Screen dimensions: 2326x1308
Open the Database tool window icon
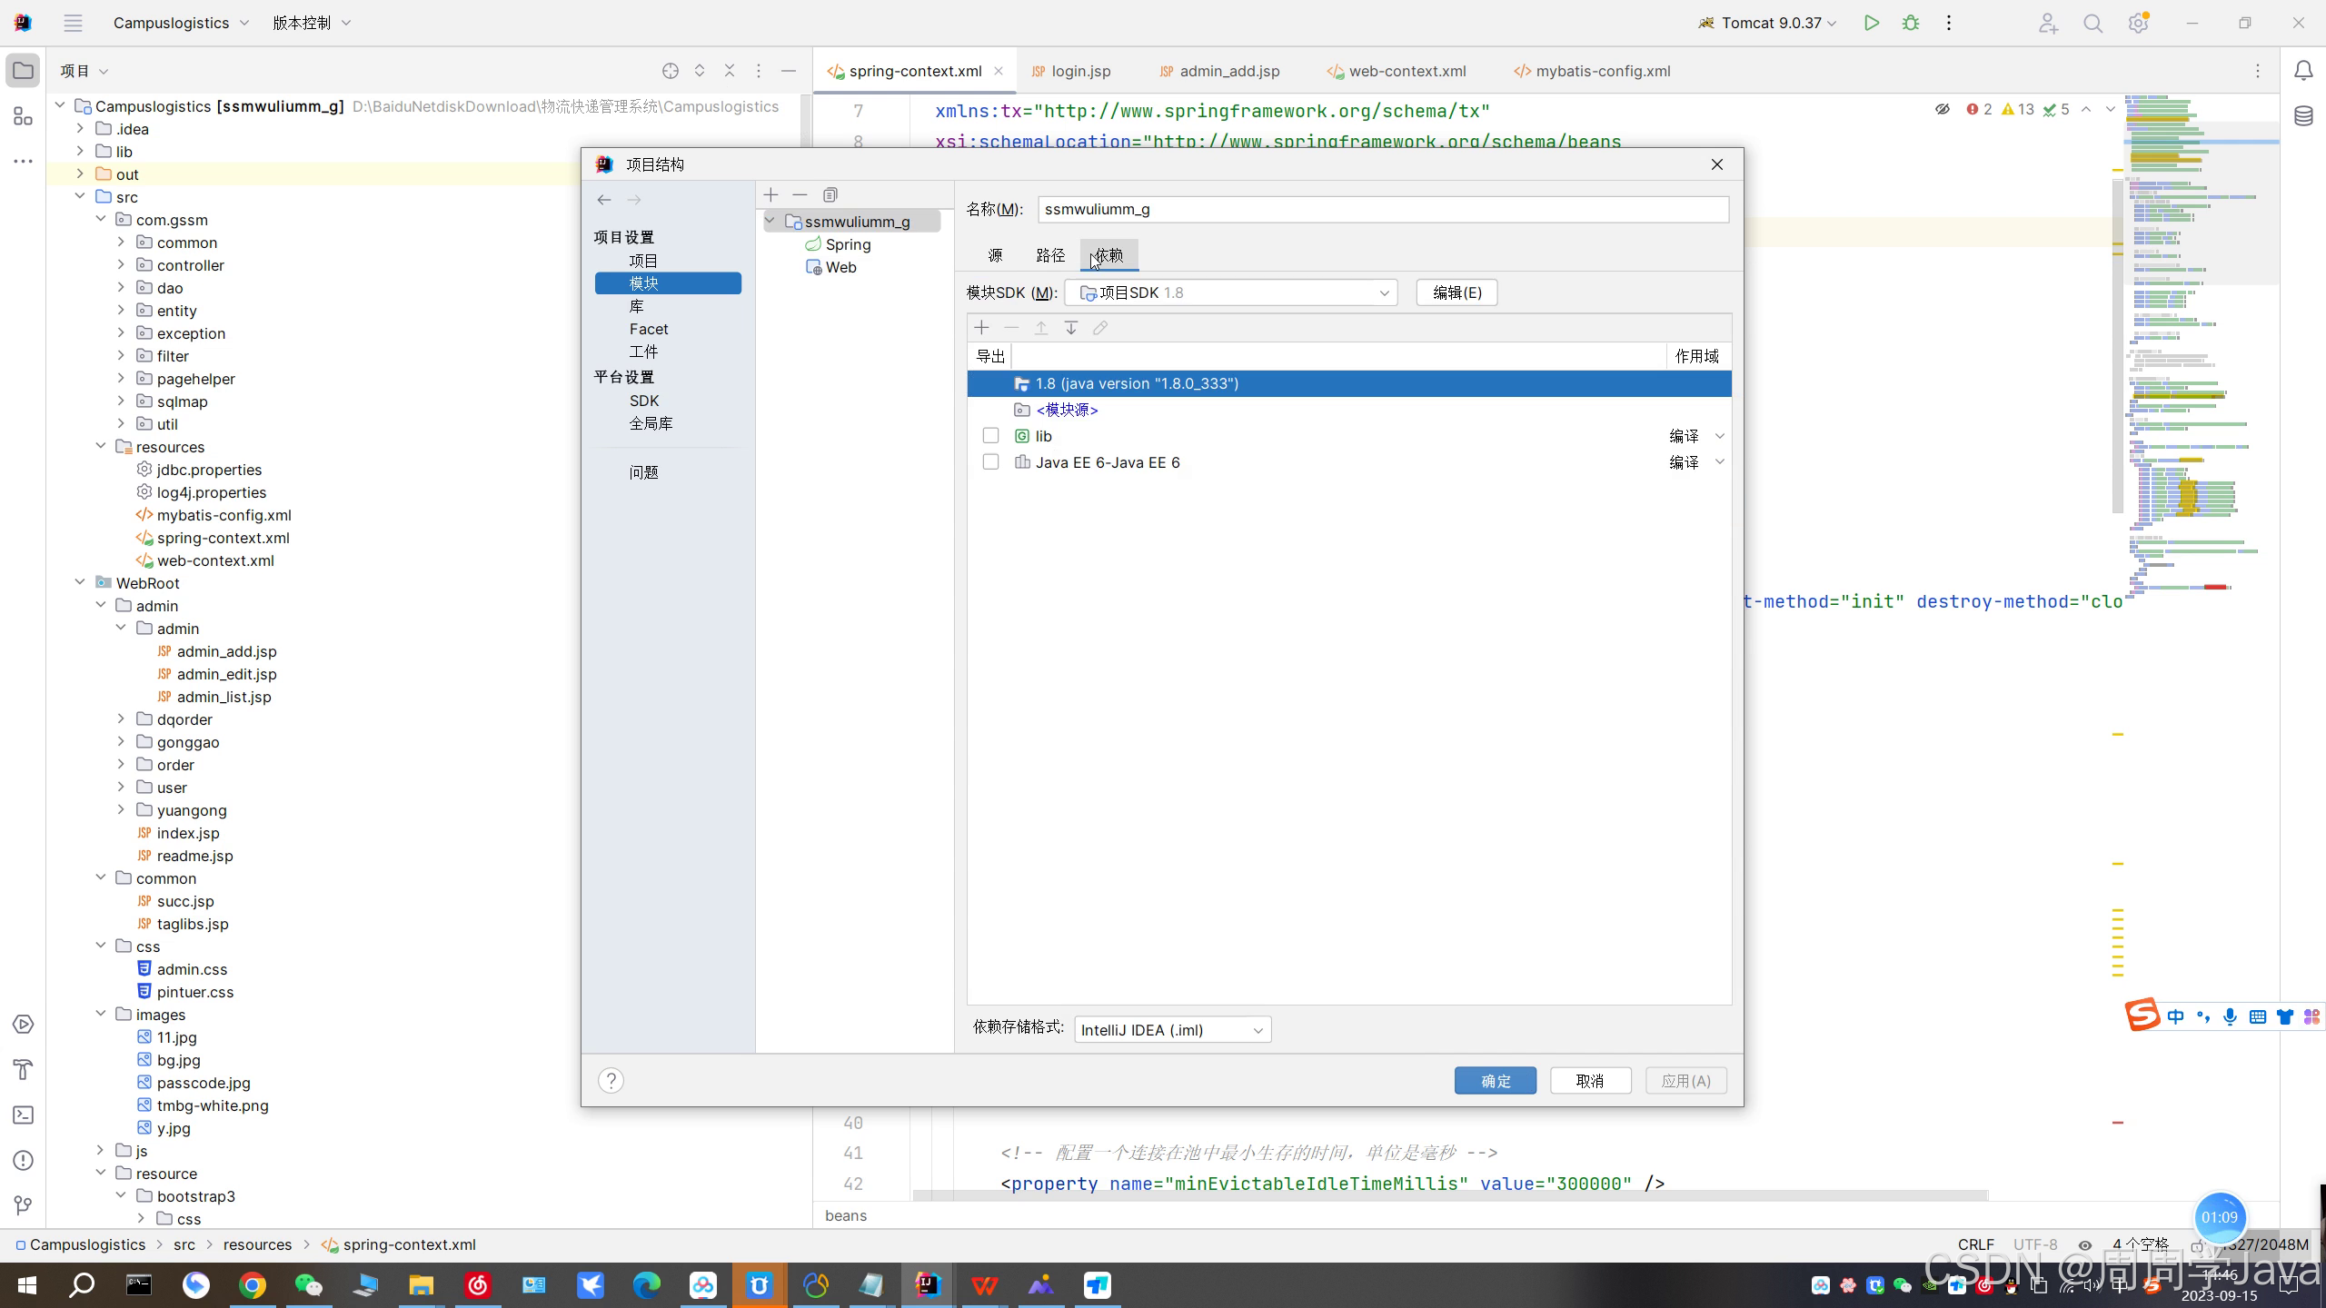pyautogui.click(x=2303, y=116)
